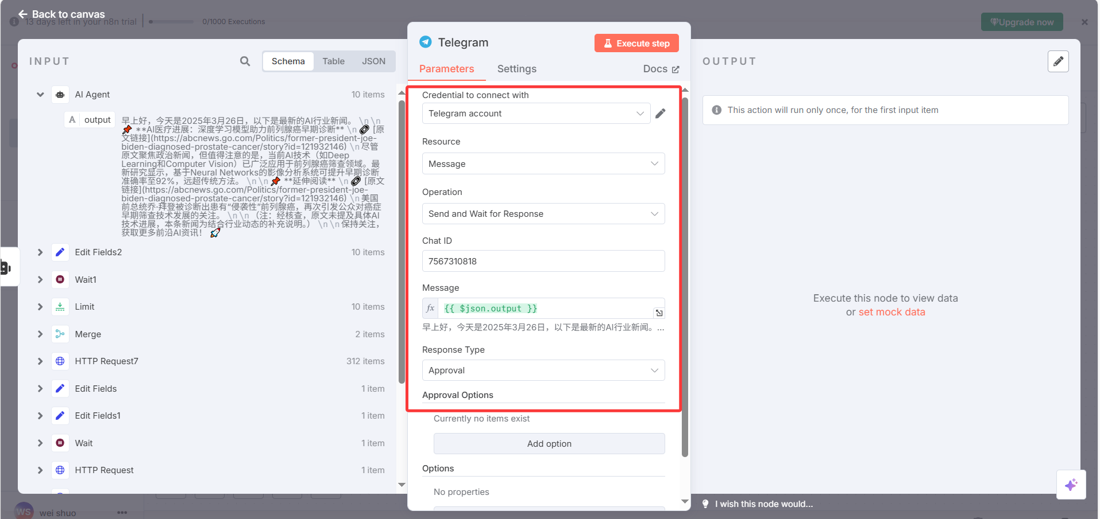Click the input panel scrollbar
This screenshot has height=519, width=1100.
tap(402, 243)
